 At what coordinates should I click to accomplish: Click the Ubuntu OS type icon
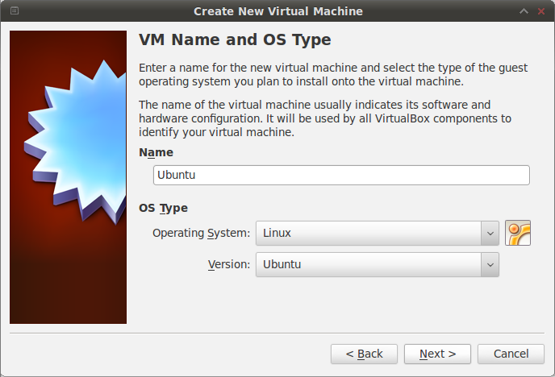[518, 233]
